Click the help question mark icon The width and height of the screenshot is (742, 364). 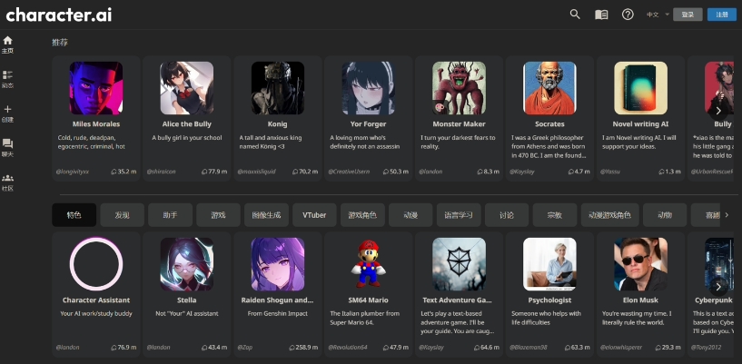tap(628, 15)
